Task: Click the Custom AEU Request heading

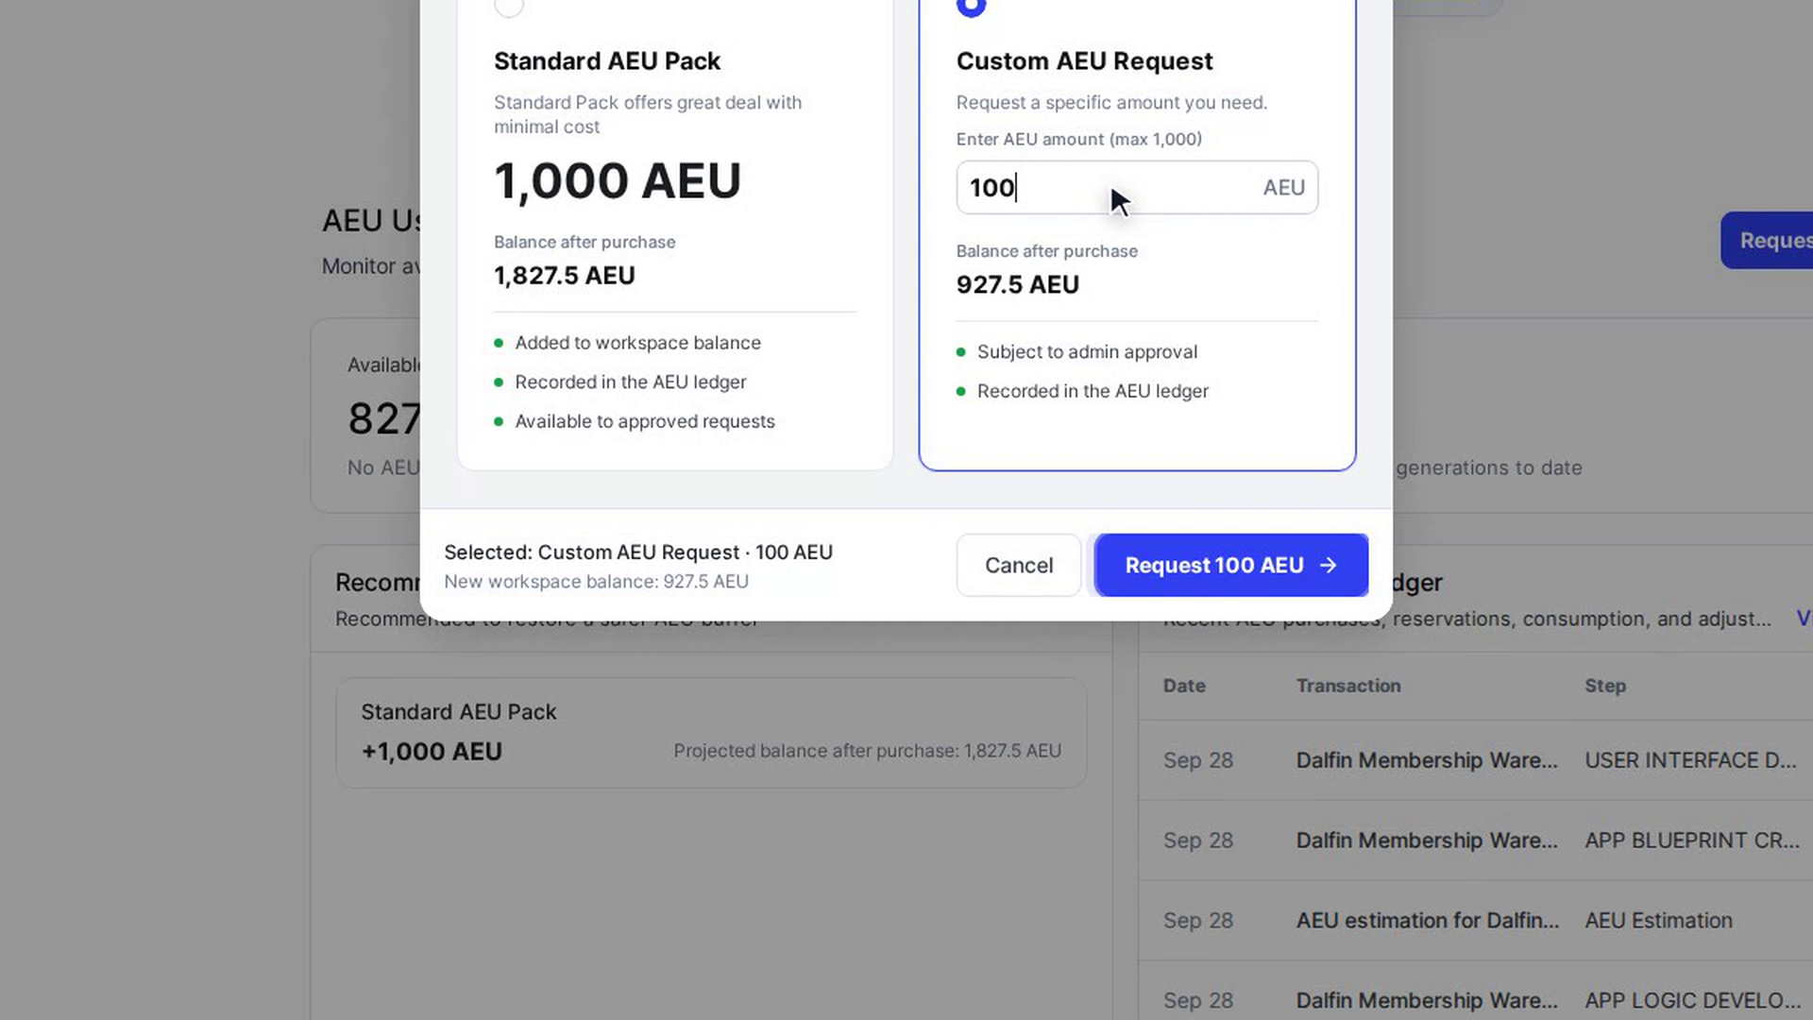Action: pyautogui.click(x=1084, y=61)
